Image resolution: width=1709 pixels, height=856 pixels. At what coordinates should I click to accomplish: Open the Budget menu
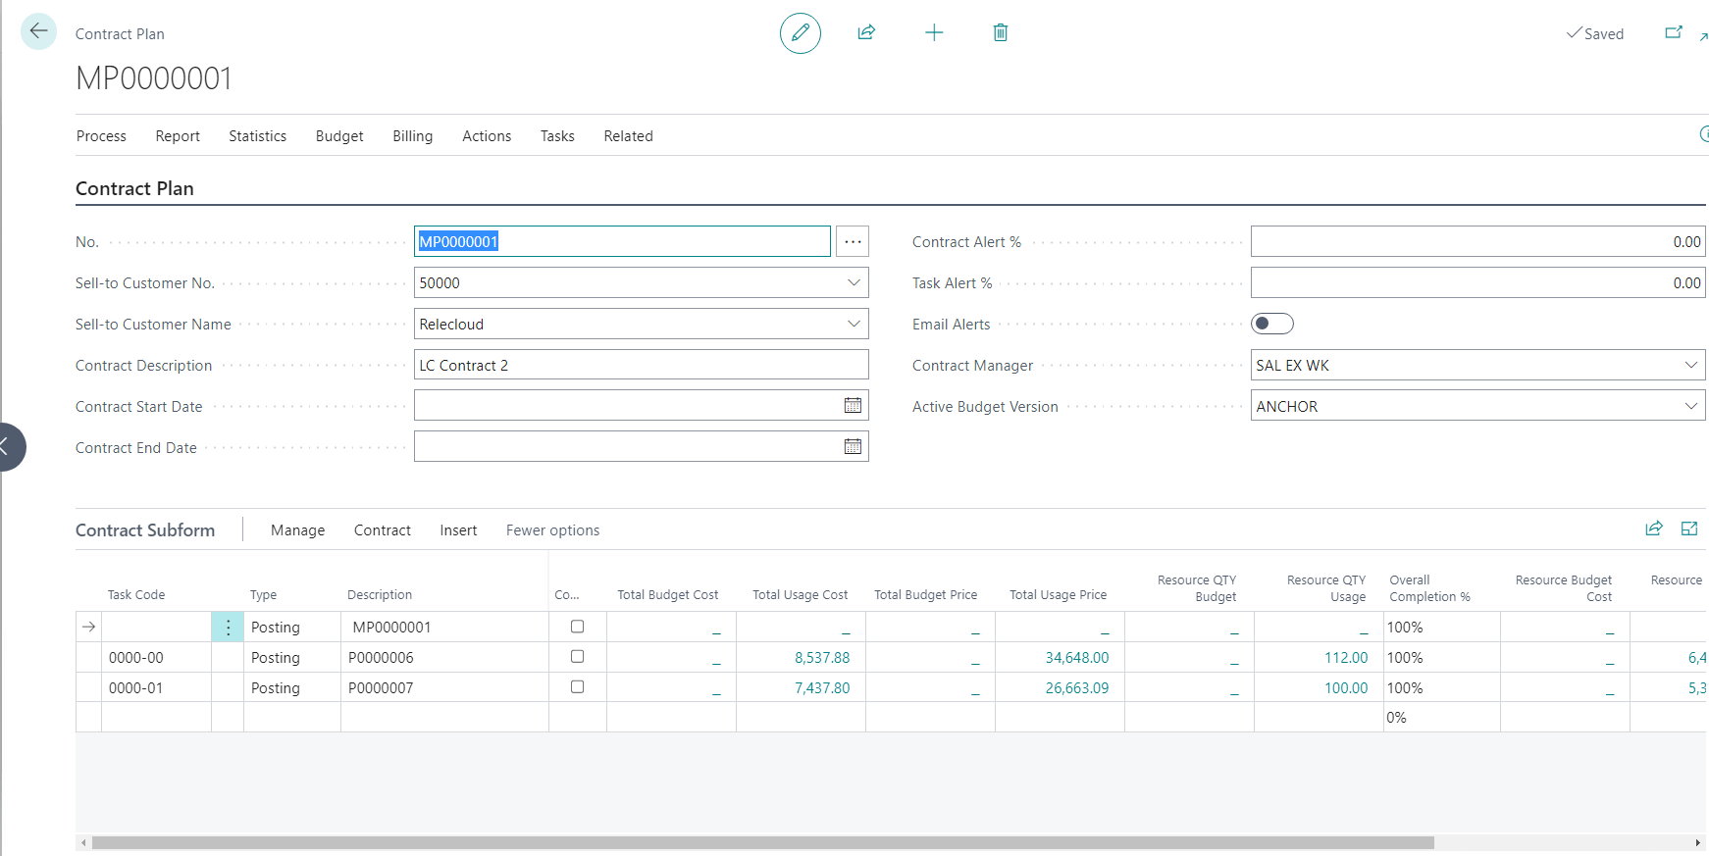click(339, 136)
